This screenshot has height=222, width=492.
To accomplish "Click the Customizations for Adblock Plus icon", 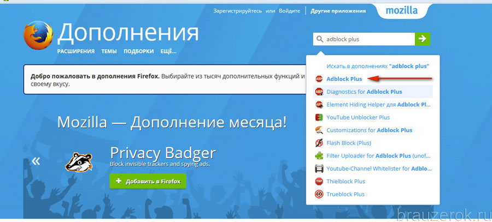I will point(319,130).
